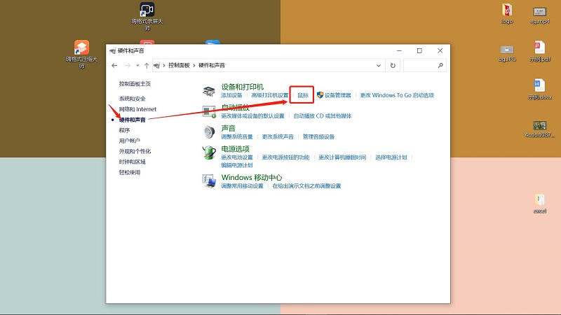Screen dimensions: 561x315
Task: Click the 更改电池设置 link
Action: [237, 157]
